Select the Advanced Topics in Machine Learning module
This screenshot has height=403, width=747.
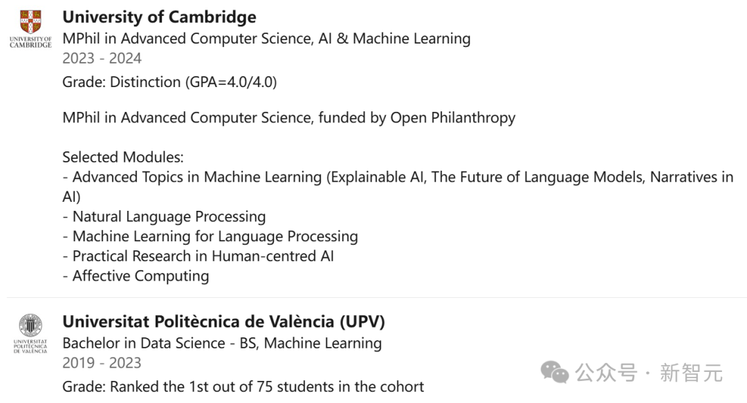point(398,178)
